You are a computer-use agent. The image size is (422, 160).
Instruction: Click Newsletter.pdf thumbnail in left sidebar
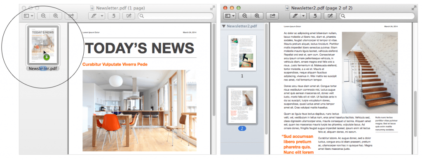pos(43,45)
